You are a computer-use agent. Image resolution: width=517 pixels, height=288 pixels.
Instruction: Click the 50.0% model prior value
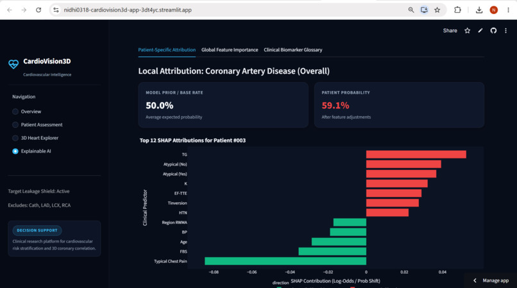click(x=160, y=106)
